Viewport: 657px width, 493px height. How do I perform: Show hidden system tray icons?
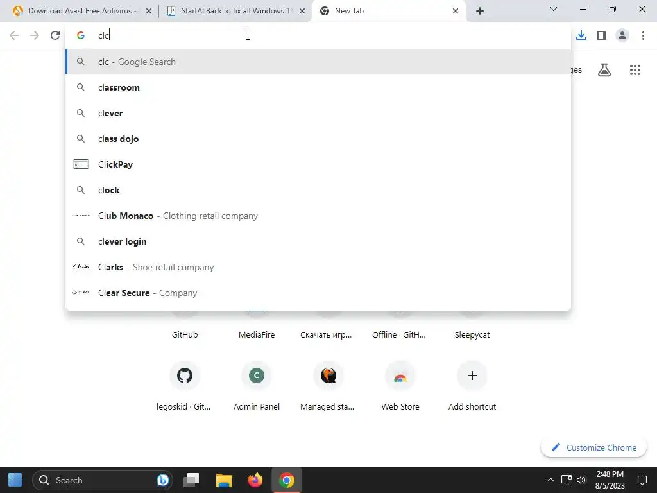[550, 480]
